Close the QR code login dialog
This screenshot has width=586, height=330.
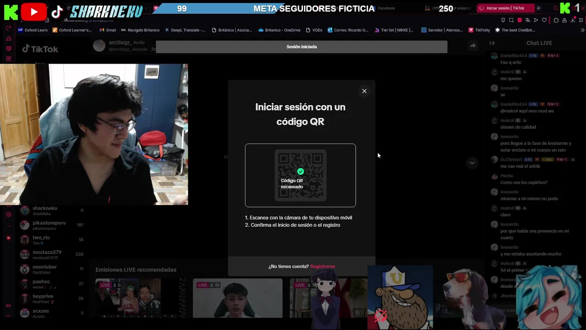(364, 91)
